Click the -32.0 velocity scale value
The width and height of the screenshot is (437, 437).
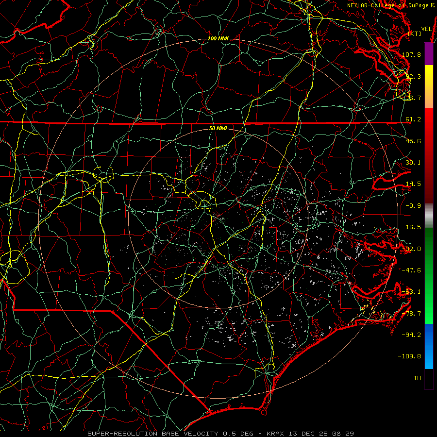point(411,249)
